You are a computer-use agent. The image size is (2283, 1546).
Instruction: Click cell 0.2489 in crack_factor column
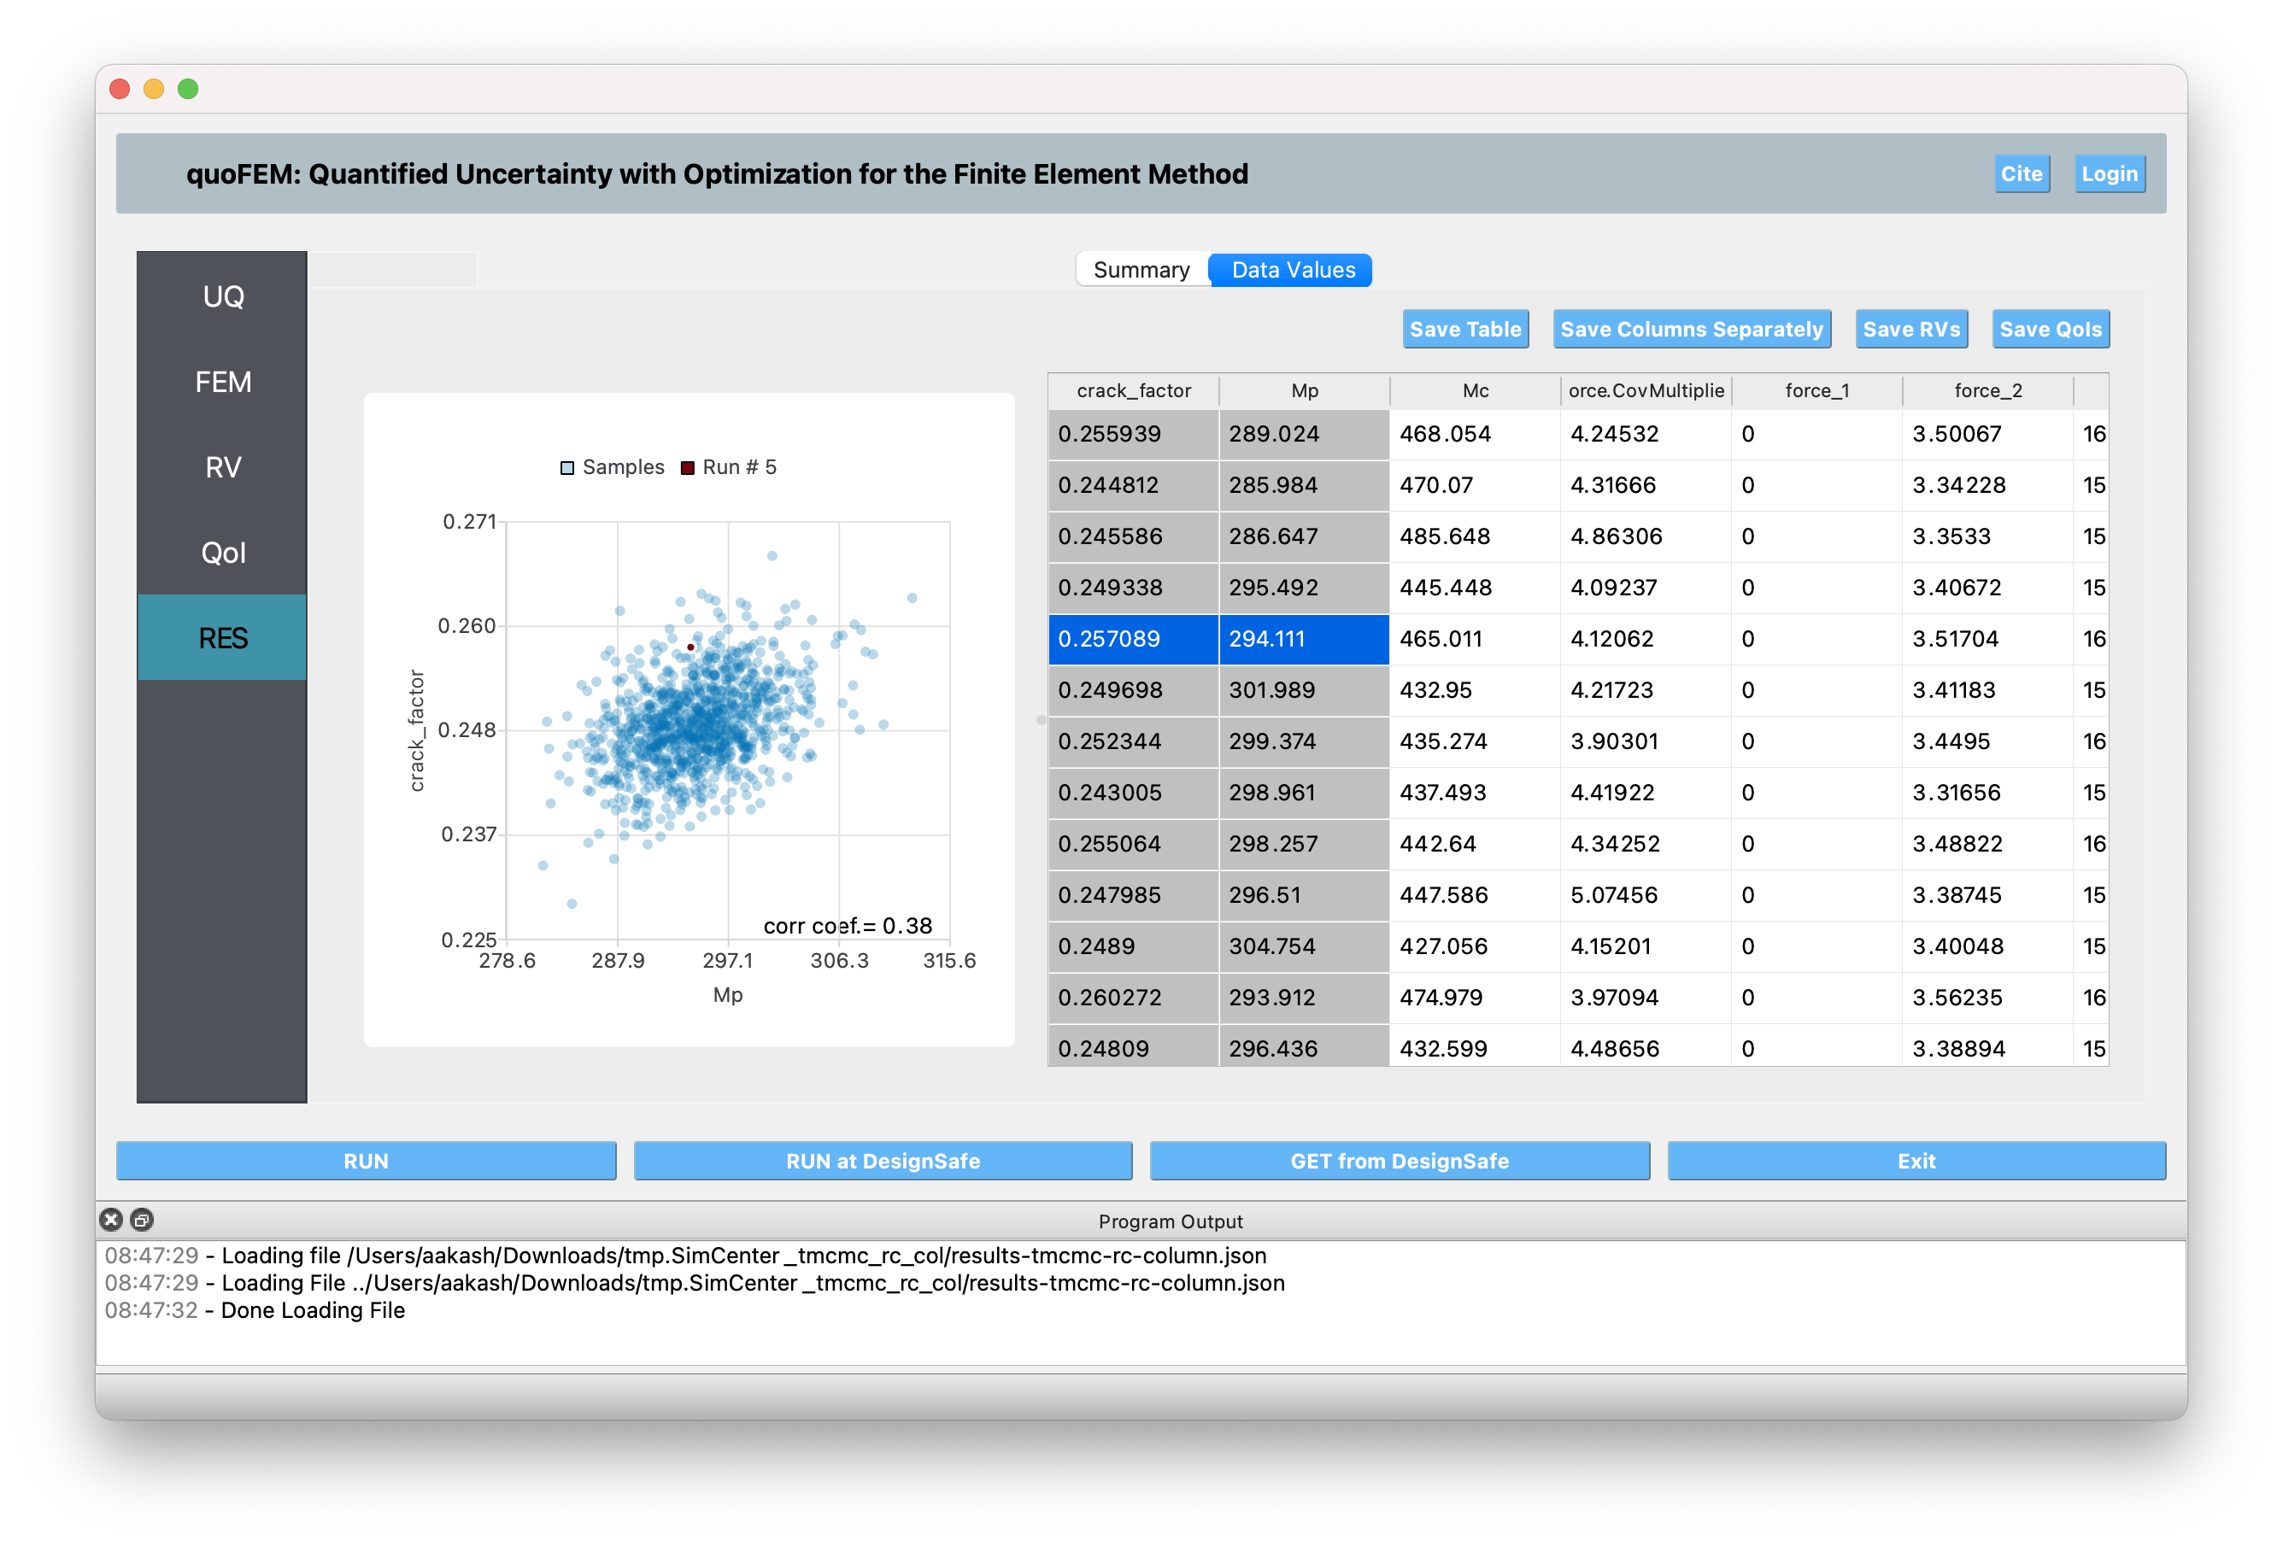coord(1134,947)
